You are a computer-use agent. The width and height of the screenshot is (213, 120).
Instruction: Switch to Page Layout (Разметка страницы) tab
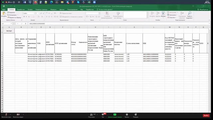click(x=41, y=10)
